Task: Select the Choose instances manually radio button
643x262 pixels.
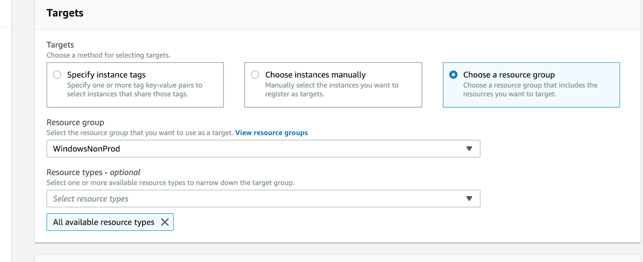Action: (x=255, y=75)
